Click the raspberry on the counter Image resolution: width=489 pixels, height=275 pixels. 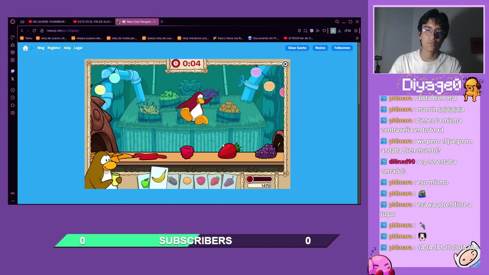point(187,152)
